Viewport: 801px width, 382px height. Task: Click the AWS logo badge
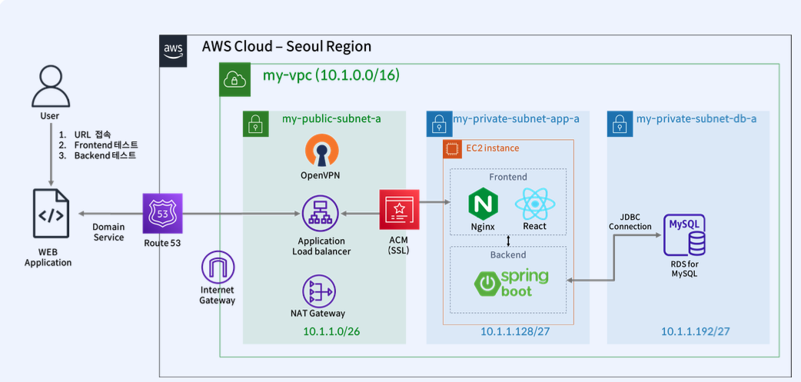(x=173, y=51)
